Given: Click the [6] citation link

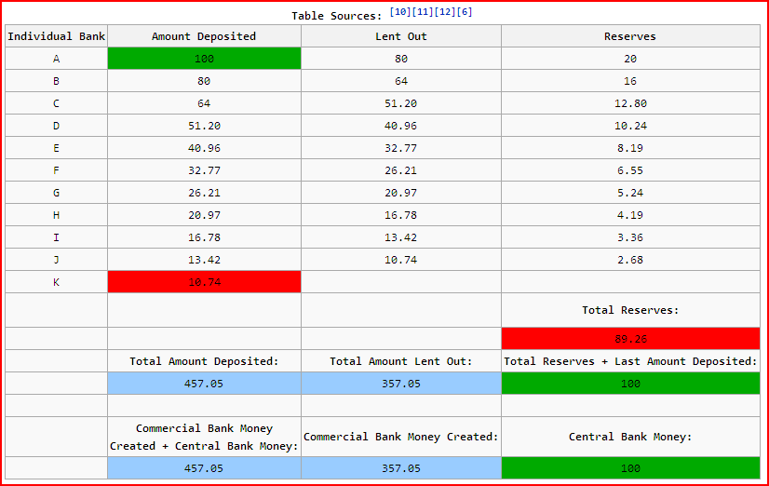Looking at the screenshot, I should 465,11.
